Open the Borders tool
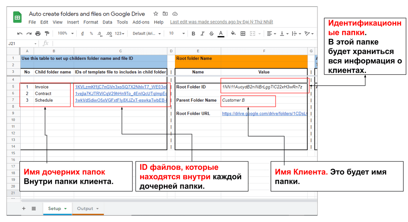Image resolution: width=408 pixels, height=222 pixels. (243, 34)
